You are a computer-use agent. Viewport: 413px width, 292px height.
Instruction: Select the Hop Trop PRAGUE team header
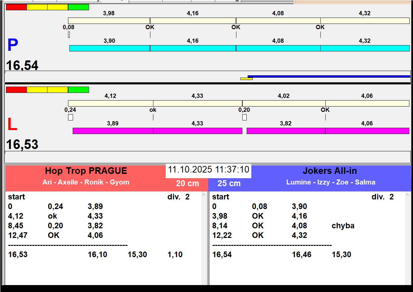86,171
